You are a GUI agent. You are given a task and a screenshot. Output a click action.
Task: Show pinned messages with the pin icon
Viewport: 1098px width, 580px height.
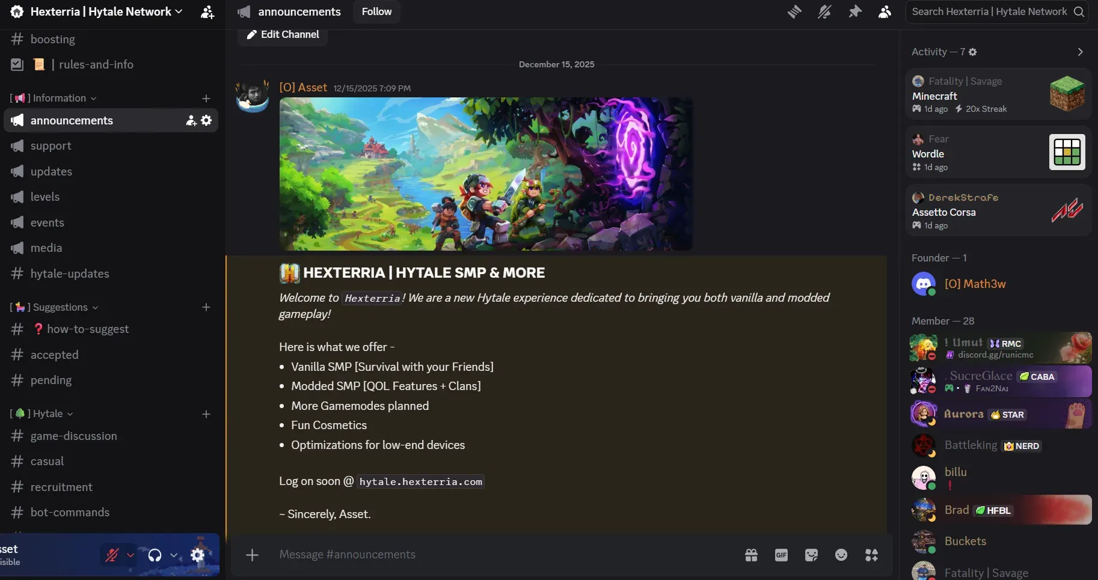pyautogui.click(x=854, y=12)
